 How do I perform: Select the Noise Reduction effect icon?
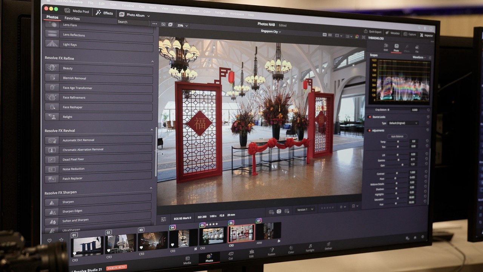[52, 169]
